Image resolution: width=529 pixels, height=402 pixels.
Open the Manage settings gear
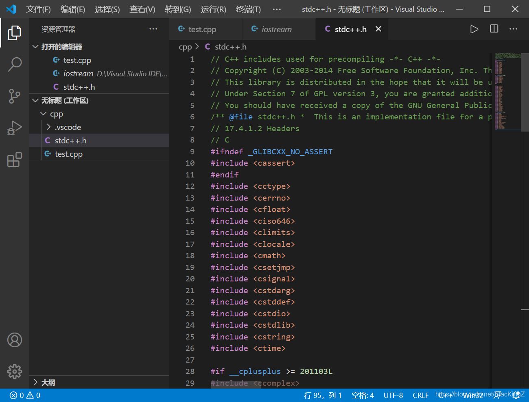(15, 371)
